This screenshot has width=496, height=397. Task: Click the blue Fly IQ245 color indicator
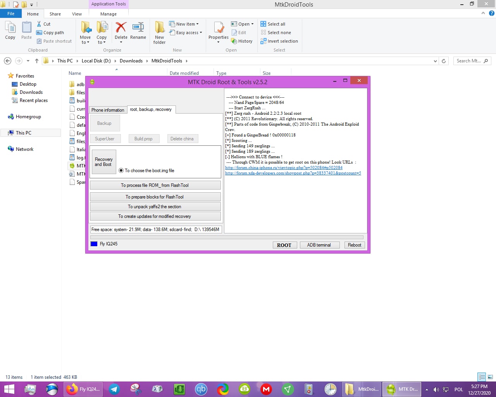pyautogui.click(x=94, y=244)
